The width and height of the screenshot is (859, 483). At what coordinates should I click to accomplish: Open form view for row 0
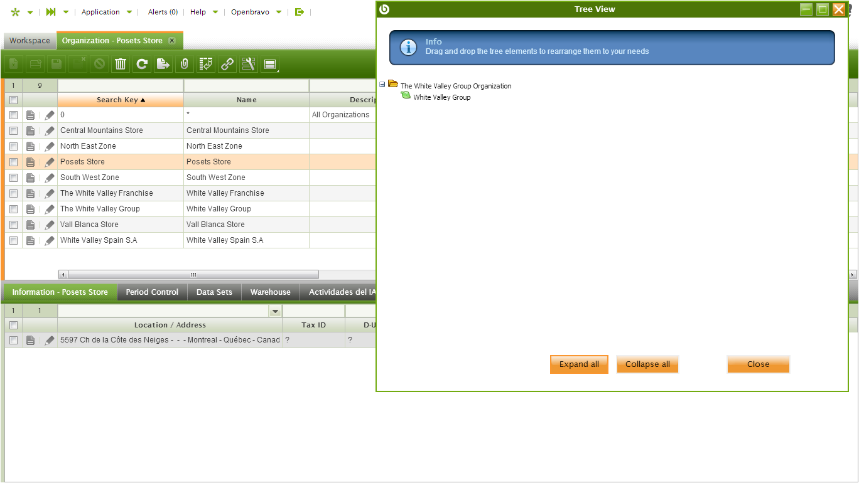point(31,115)
